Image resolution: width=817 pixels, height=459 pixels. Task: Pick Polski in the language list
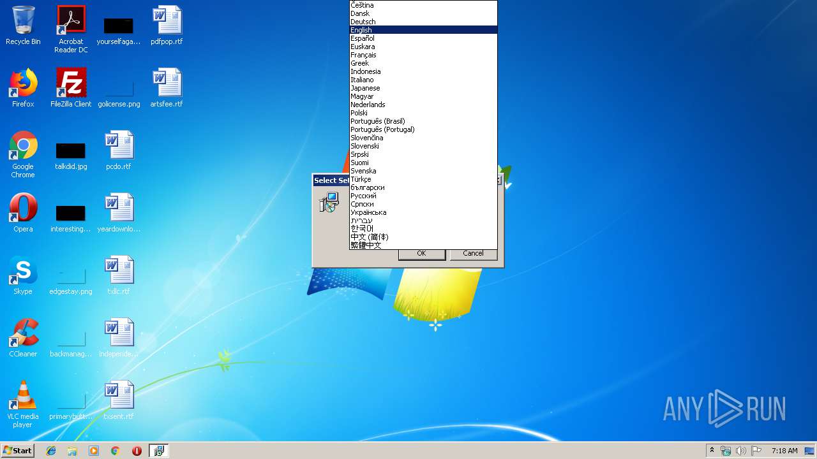pos(423,113)
